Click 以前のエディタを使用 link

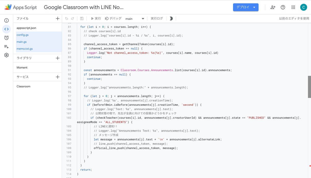pyautogui.click(x=294, y=18)
